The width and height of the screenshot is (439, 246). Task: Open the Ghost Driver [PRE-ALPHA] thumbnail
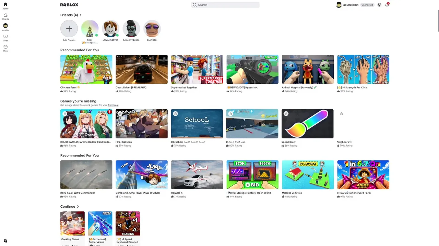[x=142, y=69]
